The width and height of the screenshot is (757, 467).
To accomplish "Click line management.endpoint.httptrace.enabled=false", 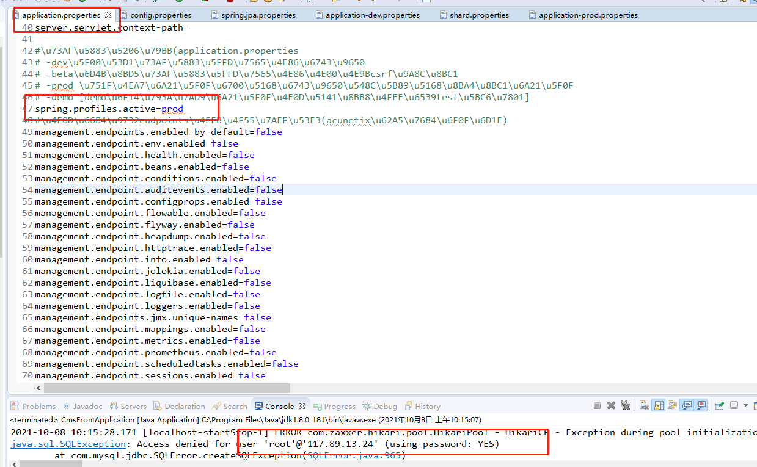I will (x=153, y=248).
